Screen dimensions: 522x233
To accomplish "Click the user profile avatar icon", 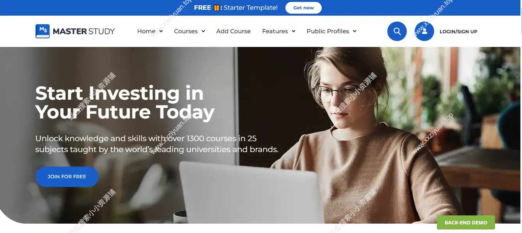I will tap(424, 31).
